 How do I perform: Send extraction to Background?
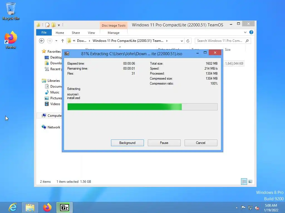pos(127,143)
